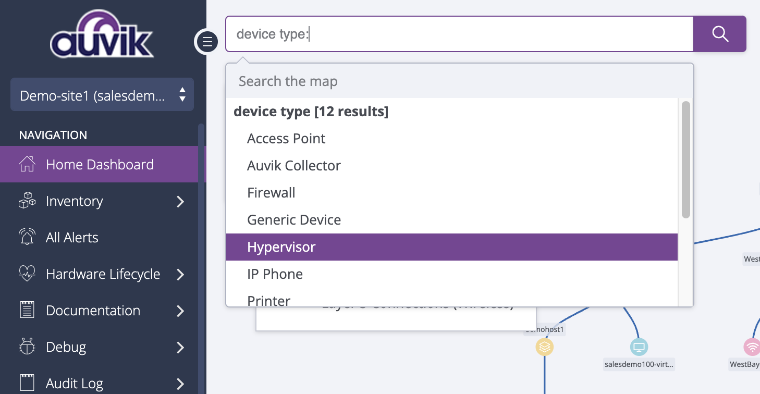Viewport: 760px width, 394px height.
Task: Select the Inventory cubes icon
Action: coord(26,201)
